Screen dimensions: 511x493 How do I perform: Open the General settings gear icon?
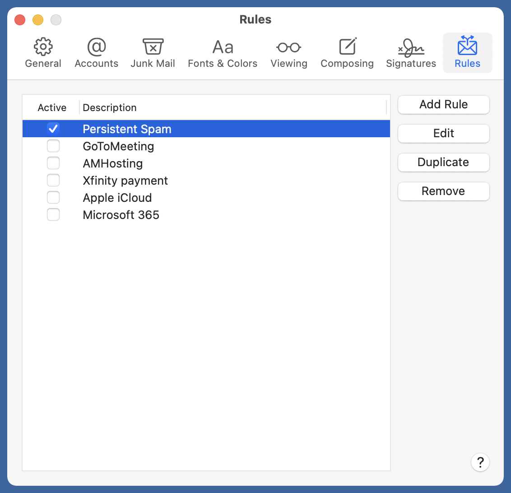tap(43, 47)
